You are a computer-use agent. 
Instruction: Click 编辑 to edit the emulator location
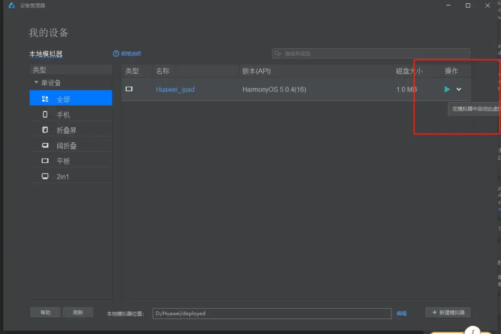[401, 313]
